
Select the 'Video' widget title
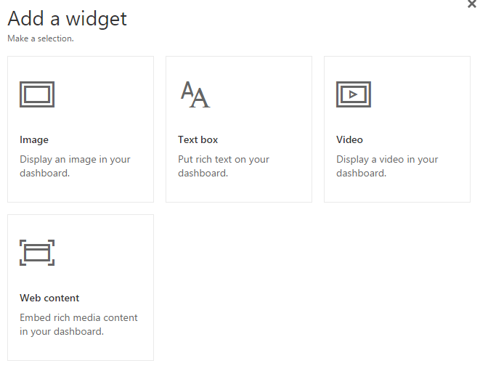(x=349, y=139)
